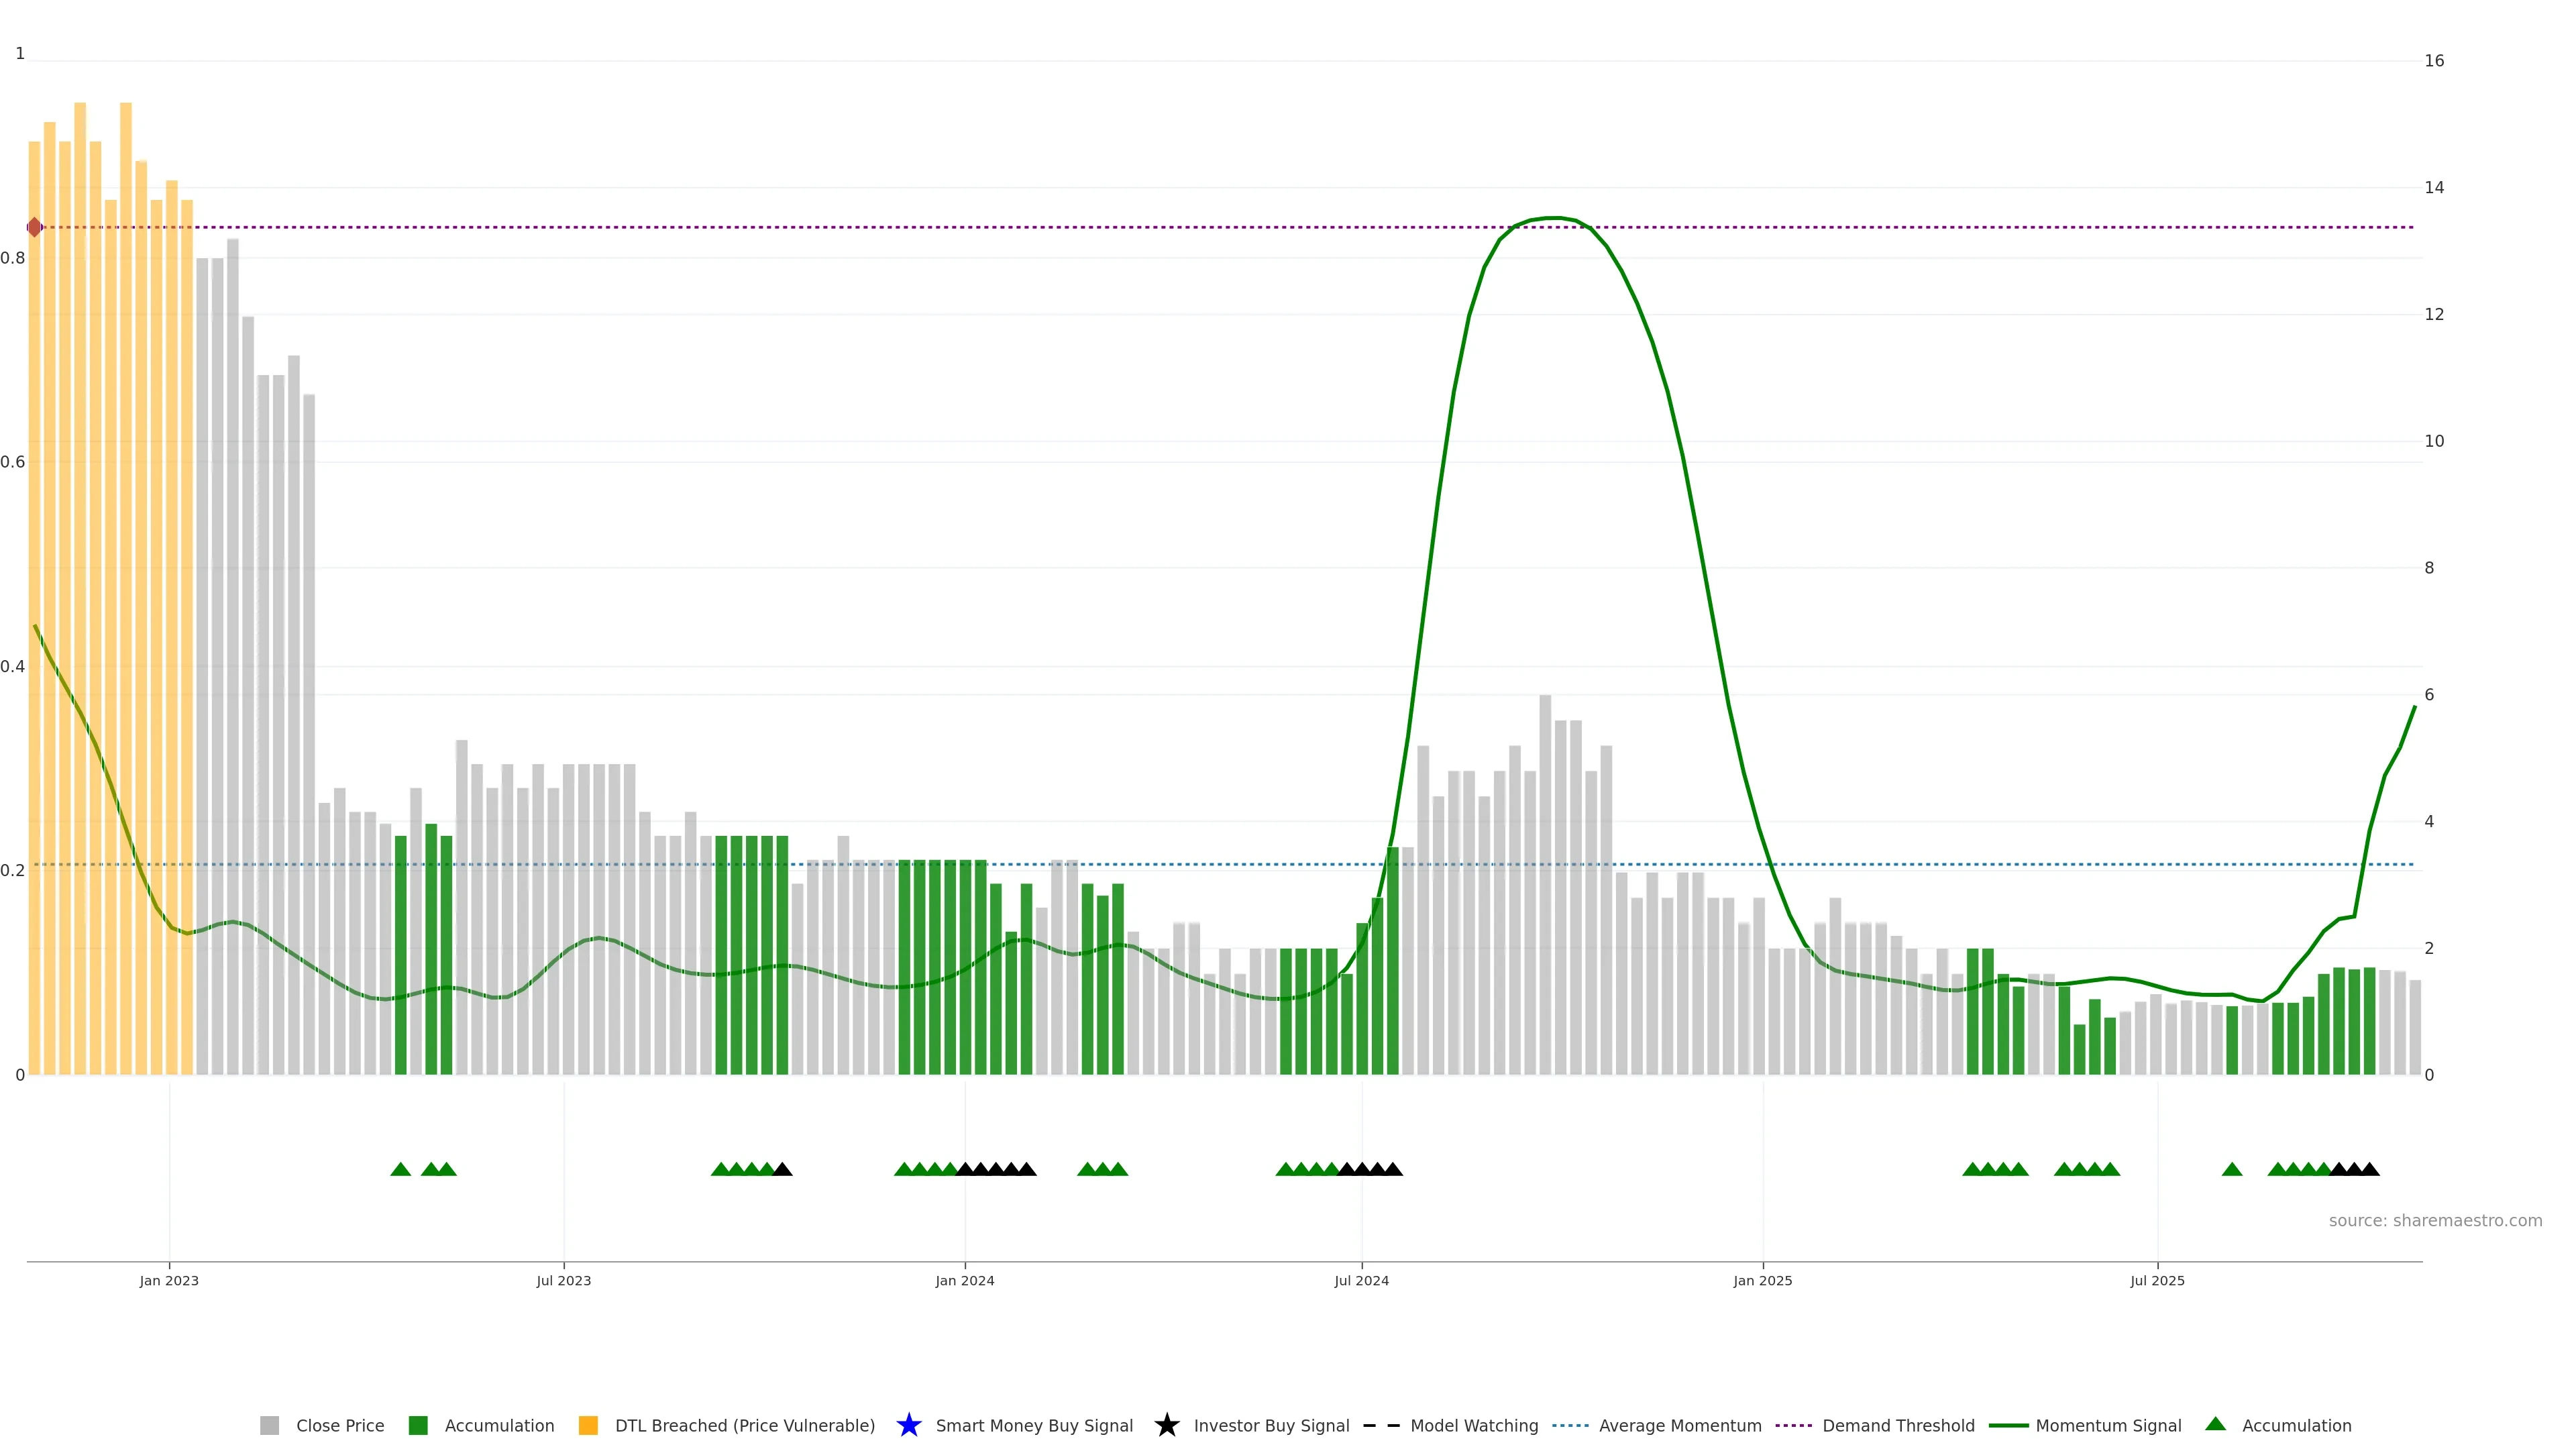The height and width of the screenshot is (1449, 2576).
Task: Click the Model Watching dashed line icon
Action: click(x=1381, y=1425)
